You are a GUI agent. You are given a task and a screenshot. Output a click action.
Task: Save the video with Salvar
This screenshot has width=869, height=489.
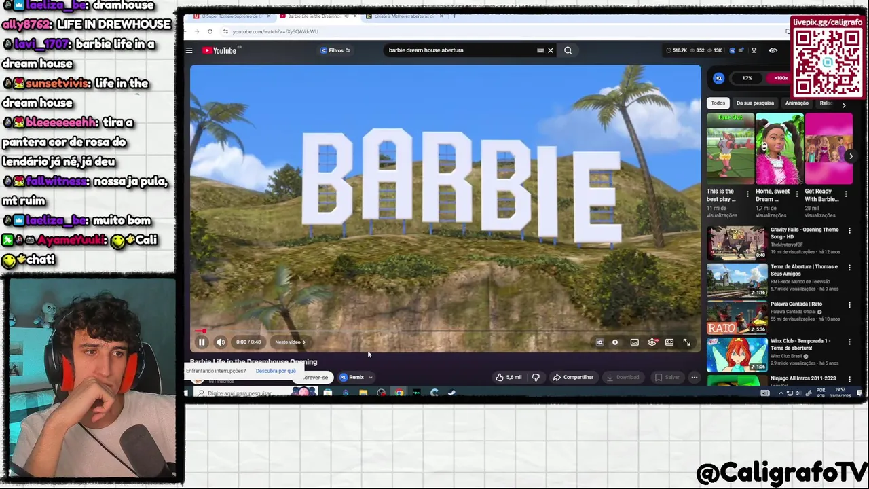[667, 377]
